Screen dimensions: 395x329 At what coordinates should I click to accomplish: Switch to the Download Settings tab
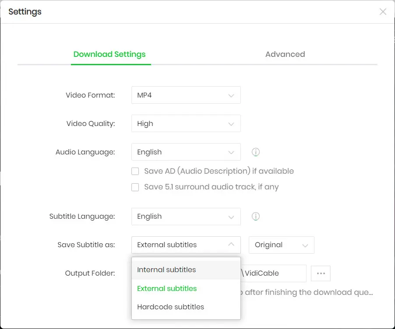pyautogui.click(x=109, y=54)
